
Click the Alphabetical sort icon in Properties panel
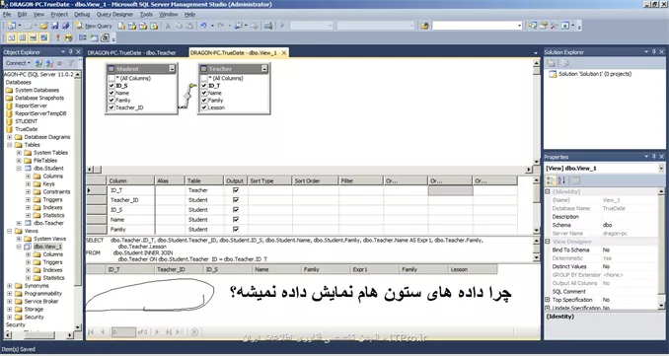(x=561, y=180)
